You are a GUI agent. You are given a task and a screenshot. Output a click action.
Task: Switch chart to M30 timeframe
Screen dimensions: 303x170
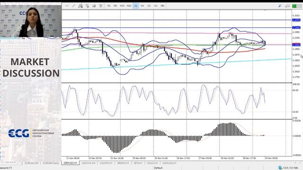tap(129, 6)
